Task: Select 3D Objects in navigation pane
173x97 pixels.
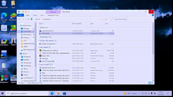Action: (27, 57)
